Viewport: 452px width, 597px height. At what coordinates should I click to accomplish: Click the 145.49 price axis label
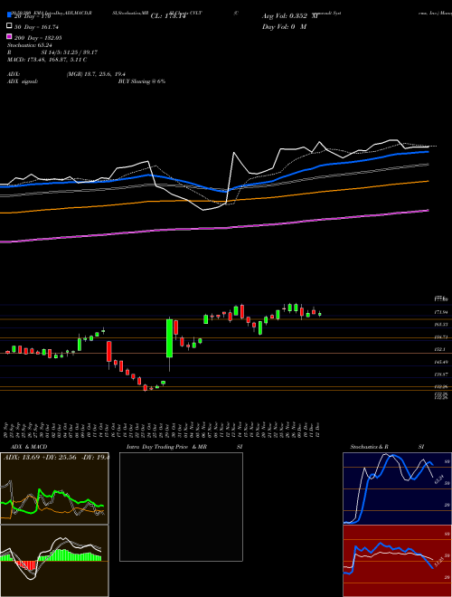pos(441,362)
